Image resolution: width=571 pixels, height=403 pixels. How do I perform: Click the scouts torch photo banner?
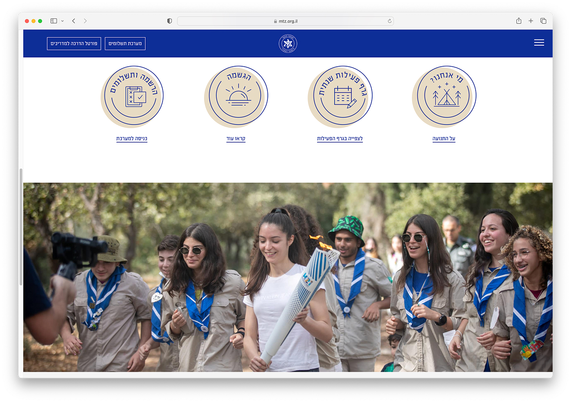click(288, 277)
